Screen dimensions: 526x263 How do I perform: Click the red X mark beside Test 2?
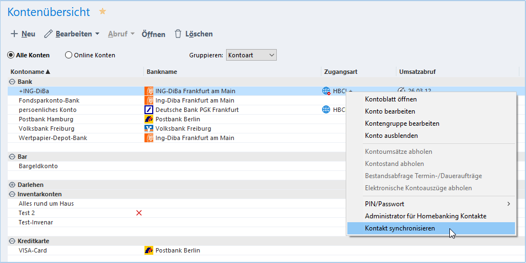coord(139,213)
